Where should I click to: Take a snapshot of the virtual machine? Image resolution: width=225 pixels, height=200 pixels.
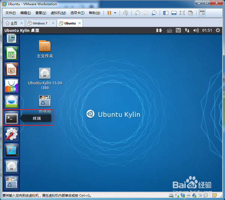(137, 13)
